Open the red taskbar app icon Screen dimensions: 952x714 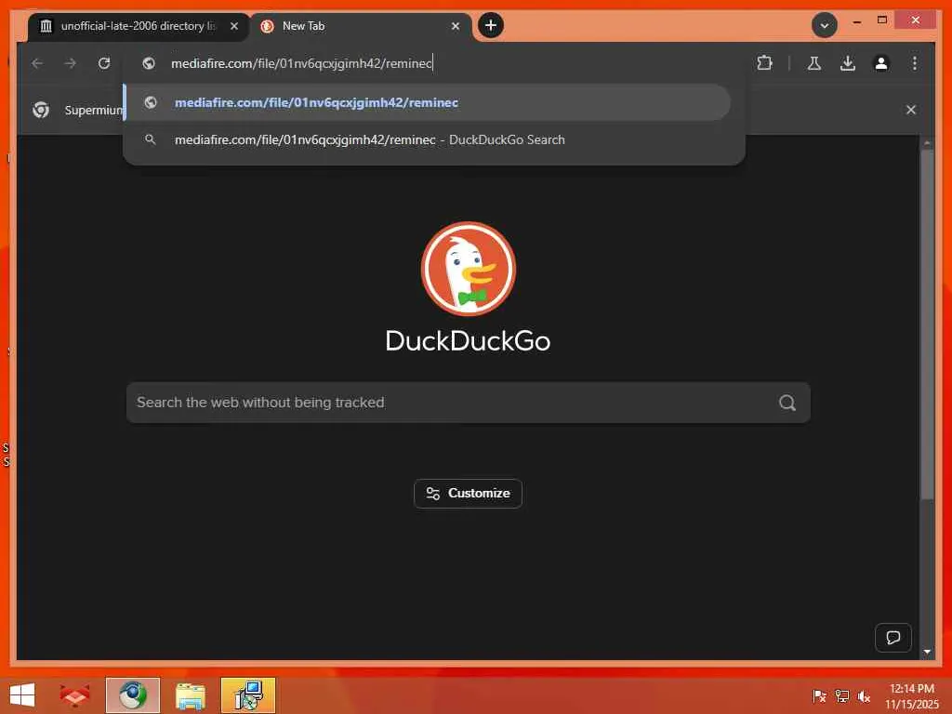pos(74,695)
